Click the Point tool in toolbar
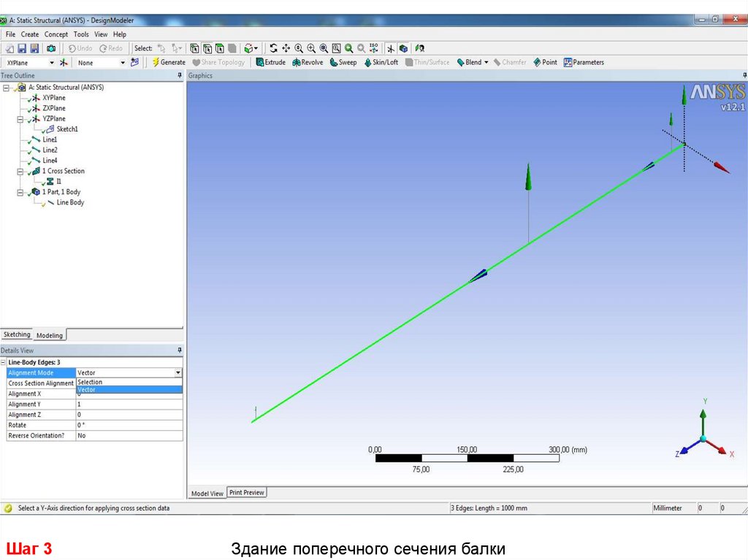748x560 pixels. [545, 63]
